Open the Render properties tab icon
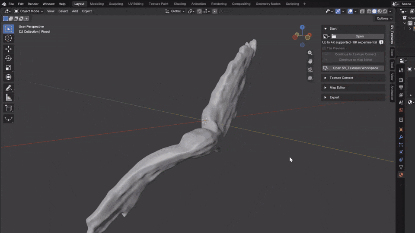The image size is (415, 233). [401, 80]
